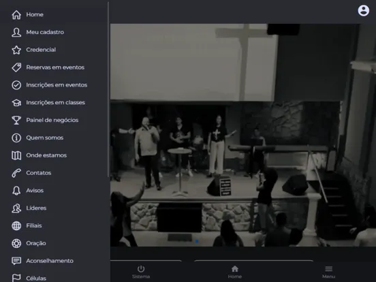Click the Células flag icon

point(16,278)
